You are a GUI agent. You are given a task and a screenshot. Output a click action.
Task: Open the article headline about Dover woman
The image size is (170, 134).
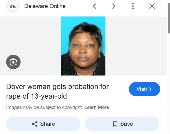57,91
